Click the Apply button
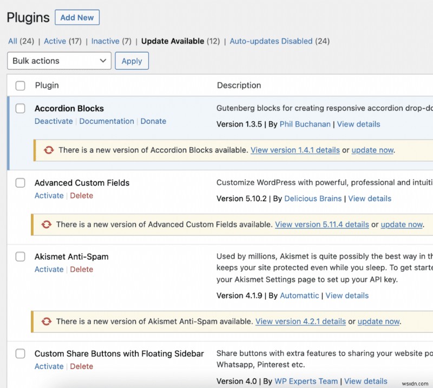The width and height of the screenshot is (433, 388). tap(132, 61)
